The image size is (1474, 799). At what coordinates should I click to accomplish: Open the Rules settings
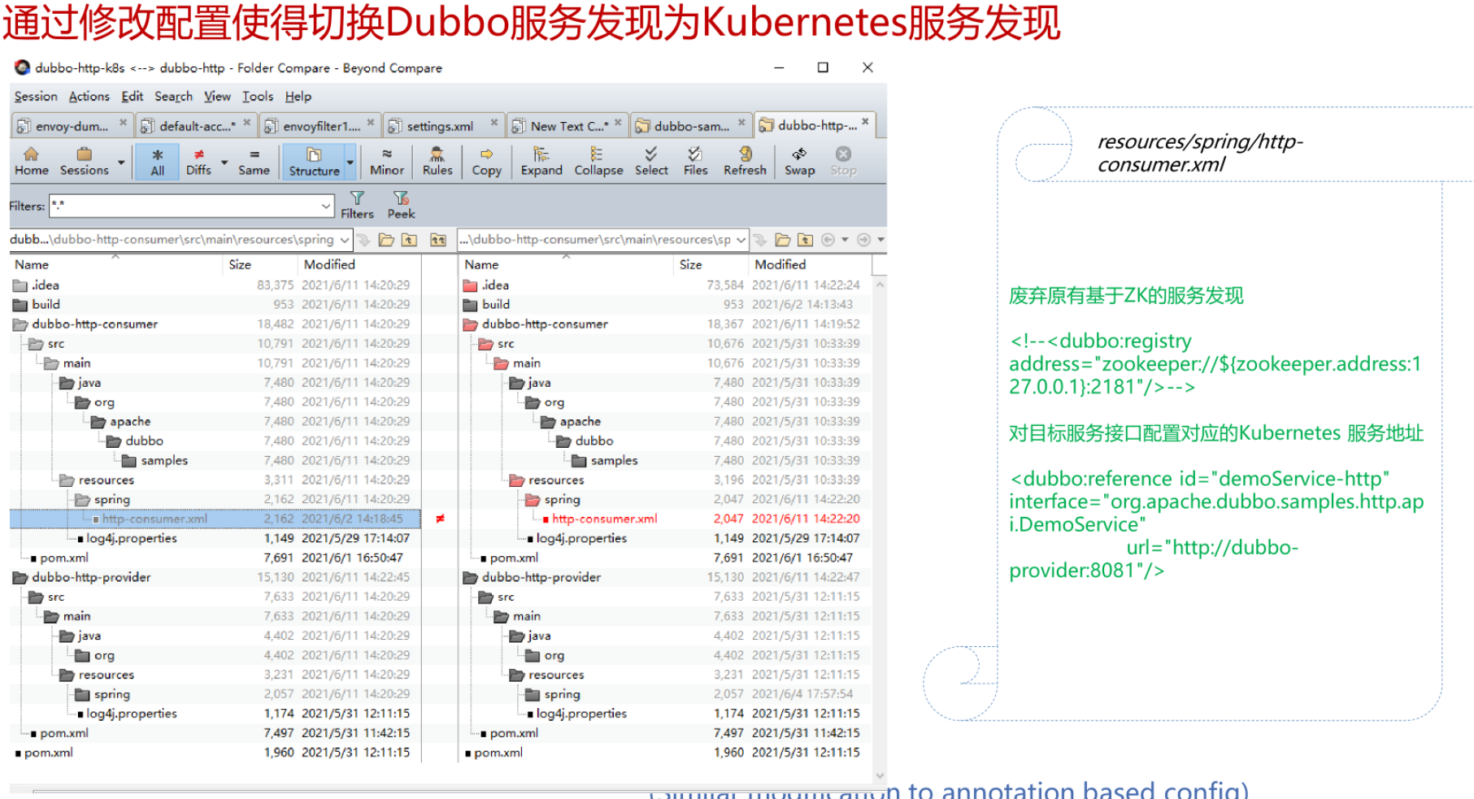click(437, 161)
